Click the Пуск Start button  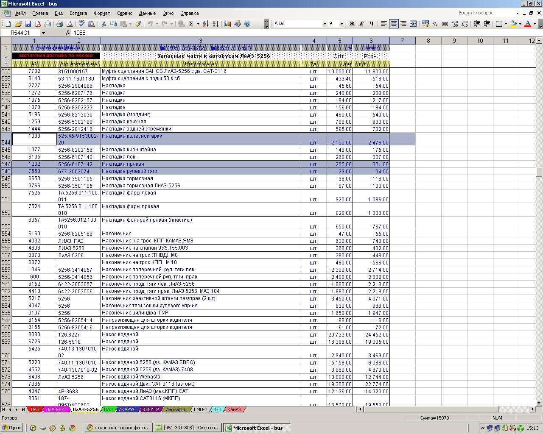click(12, 428)
